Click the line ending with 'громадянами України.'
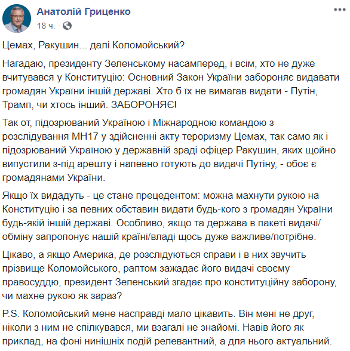 tap(54, 177)
